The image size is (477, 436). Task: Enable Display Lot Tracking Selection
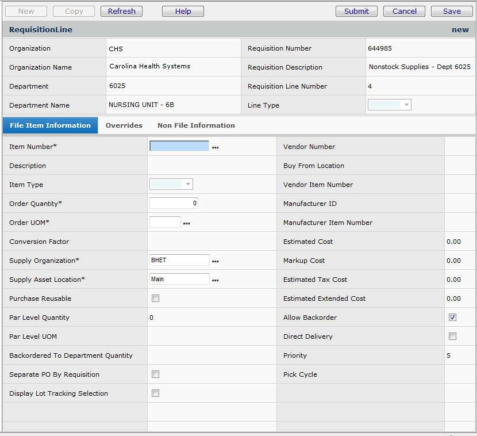[155, 393]
